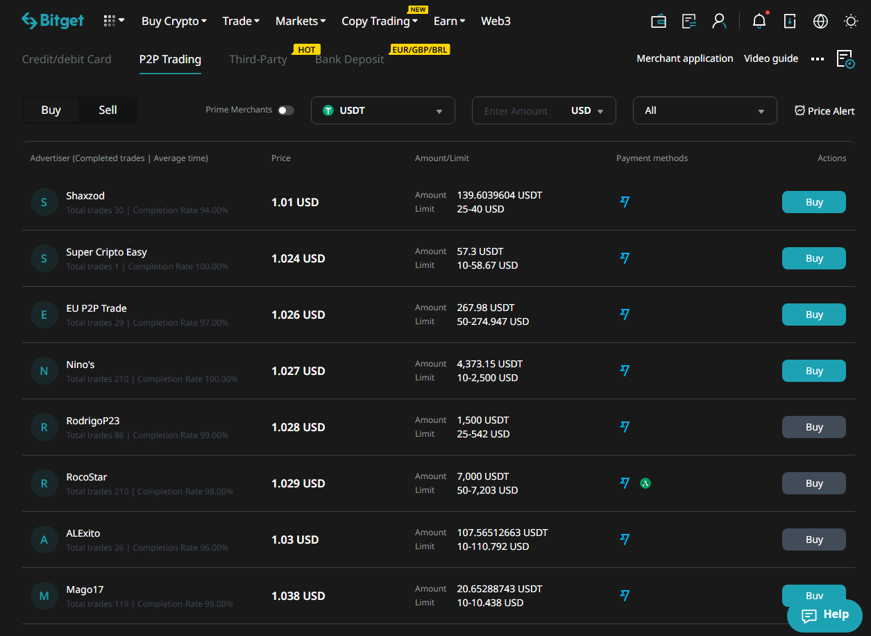871x636 pixels.
Task: Click Buy in the RocoStar row
Action: pos(814,483)
